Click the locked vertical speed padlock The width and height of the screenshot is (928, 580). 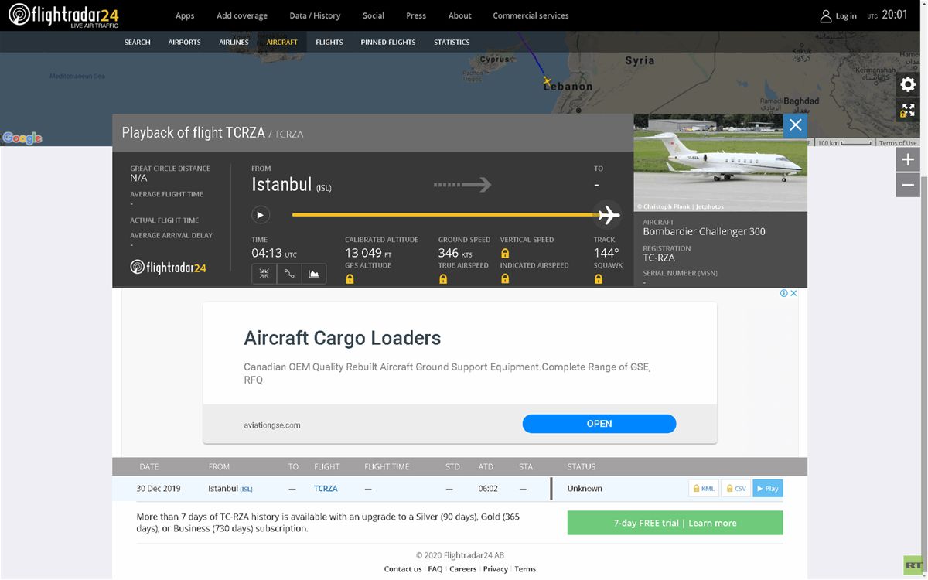(x=505, y=253)
